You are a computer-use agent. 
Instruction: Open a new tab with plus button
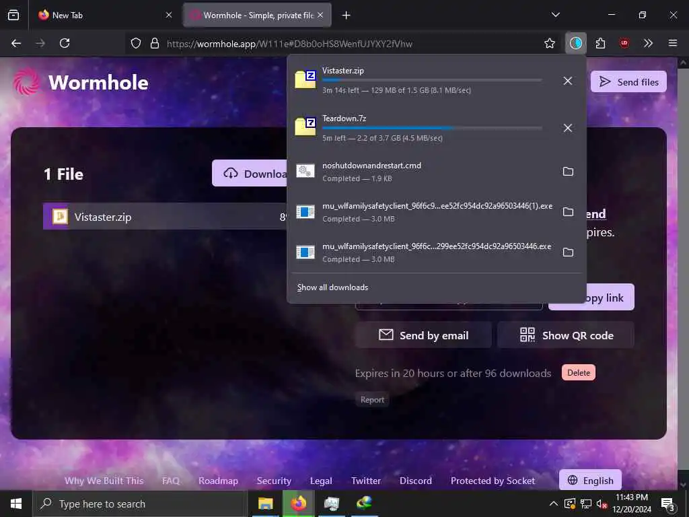347,15
